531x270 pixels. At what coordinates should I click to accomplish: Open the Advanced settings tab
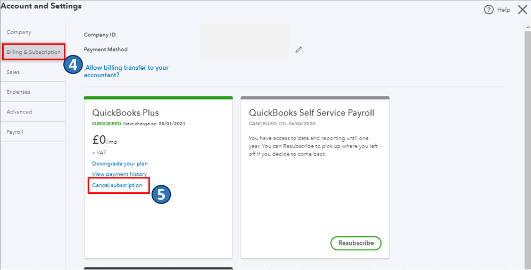[x=19, y=112]
